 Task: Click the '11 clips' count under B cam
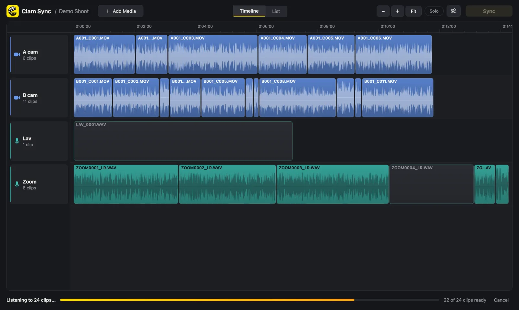click(30, 101)
